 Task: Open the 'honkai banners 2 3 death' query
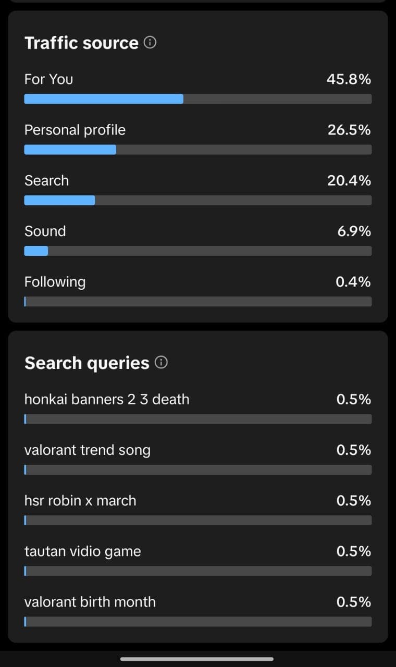[107, 399]
